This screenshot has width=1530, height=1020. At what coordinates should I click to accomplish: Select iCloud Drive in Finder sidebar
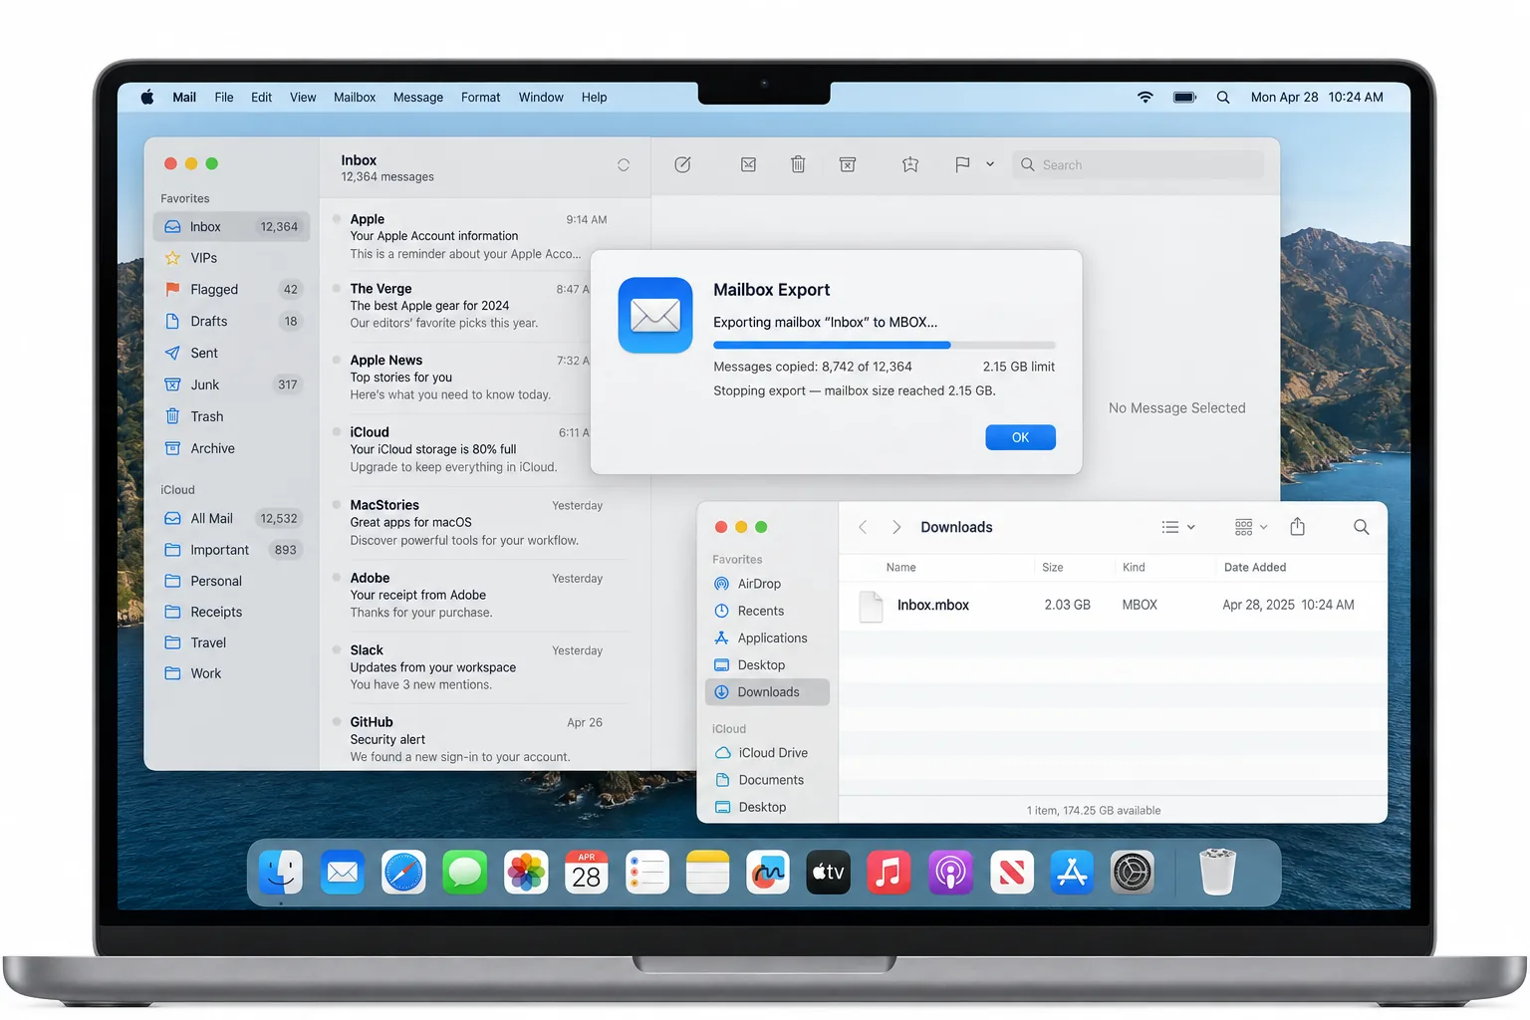767,753
